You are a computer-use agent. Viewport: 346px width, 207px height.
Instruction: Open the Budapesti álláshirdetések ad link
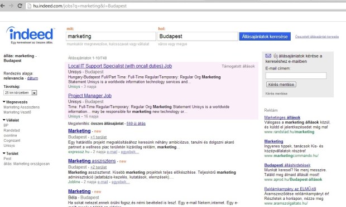[287, 165]
